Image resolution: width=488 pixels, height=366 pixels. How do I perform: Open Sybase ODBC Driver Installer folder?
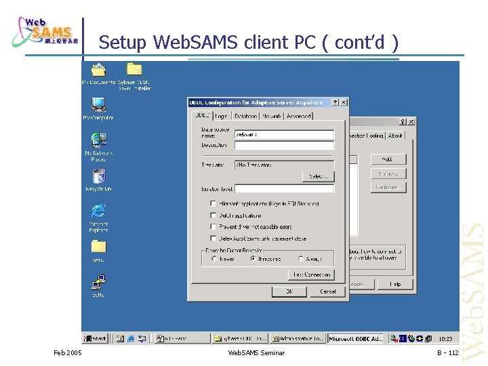(134, 77)
